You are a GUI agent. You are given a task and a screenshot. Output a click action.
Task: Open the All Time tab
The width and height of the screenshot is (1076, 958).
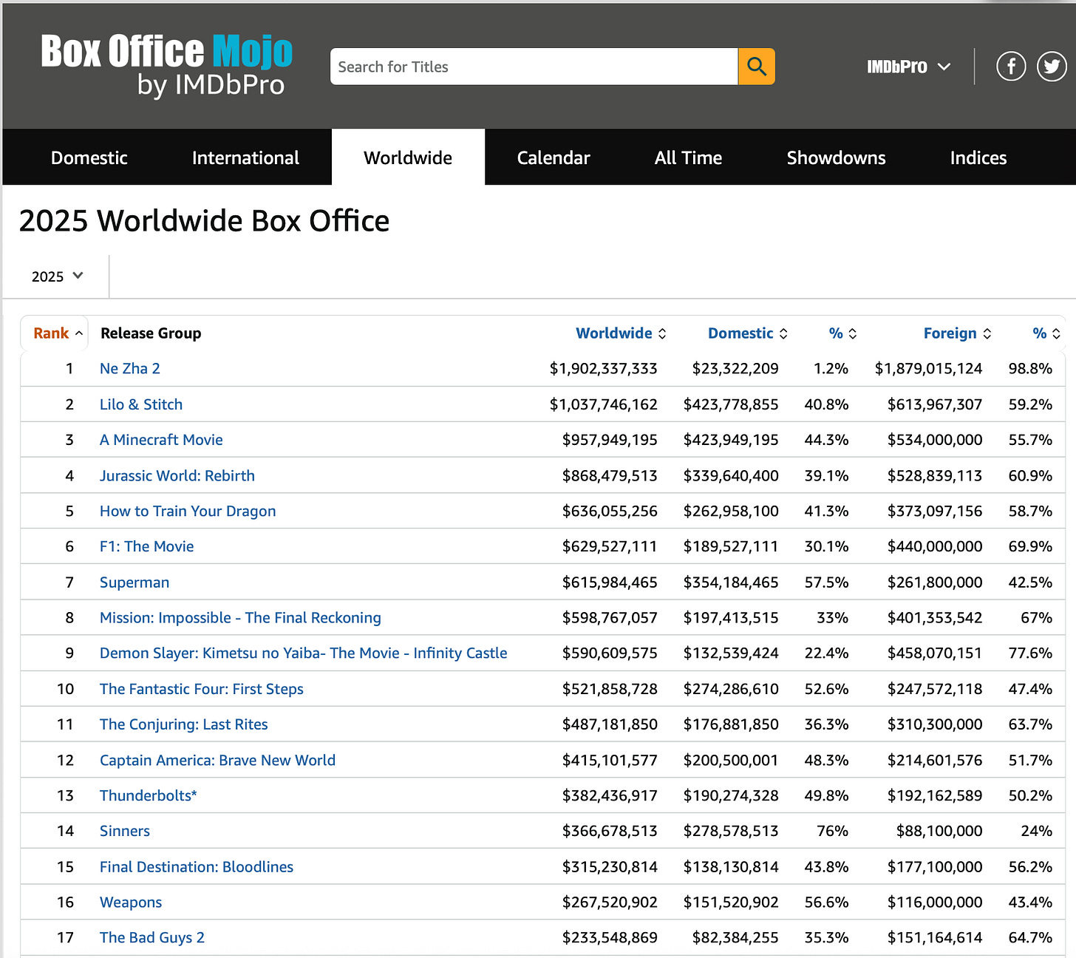coord(688,157)
